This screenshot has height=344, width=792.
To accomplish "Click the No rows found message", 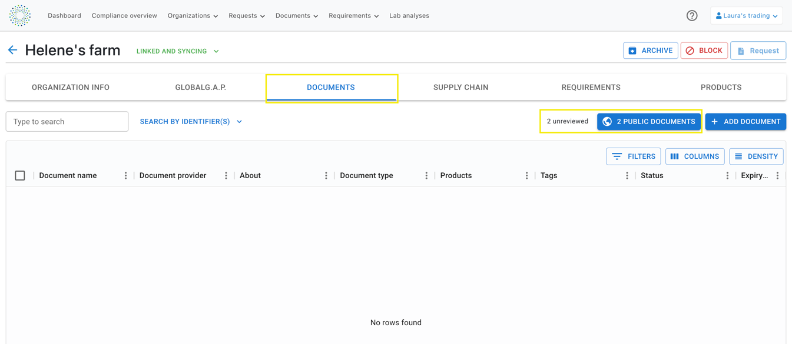I will tap(396, 323).
